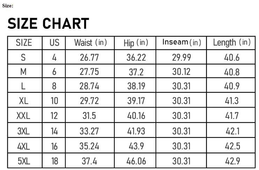The height and width of the screenshot is (170, 259).
Task: Select waist value 35.24 cell
Action: tap(90, 146)
